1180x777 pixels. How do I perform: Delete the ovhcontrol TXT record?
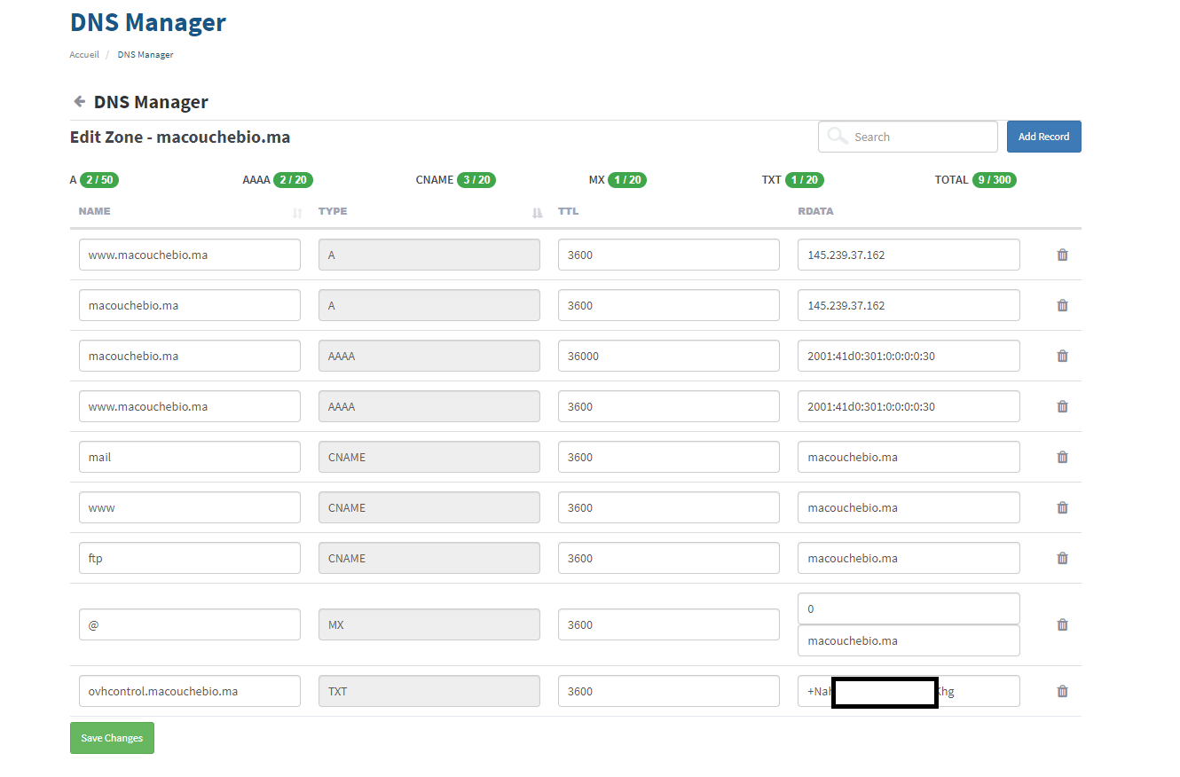click(x=1062, y=692)
